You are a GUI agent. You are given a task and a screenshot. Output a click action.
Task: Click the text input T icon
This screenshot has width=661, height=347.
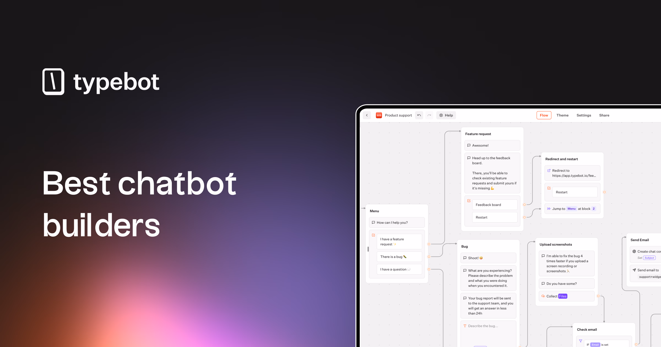(x=465, y=326)
